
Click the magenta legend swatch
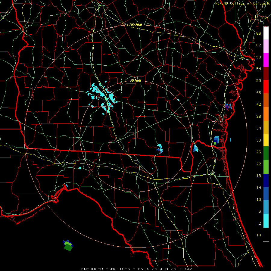coord(266,60)
